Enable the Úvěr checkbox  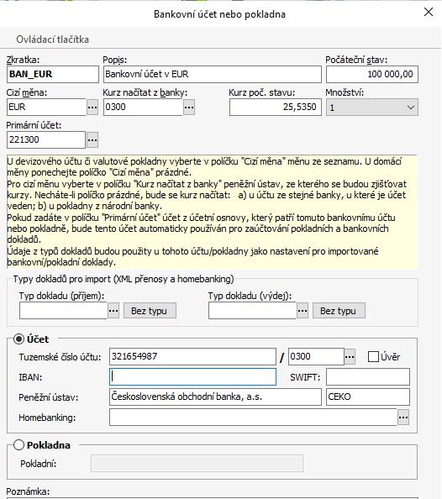coord(373,357)
